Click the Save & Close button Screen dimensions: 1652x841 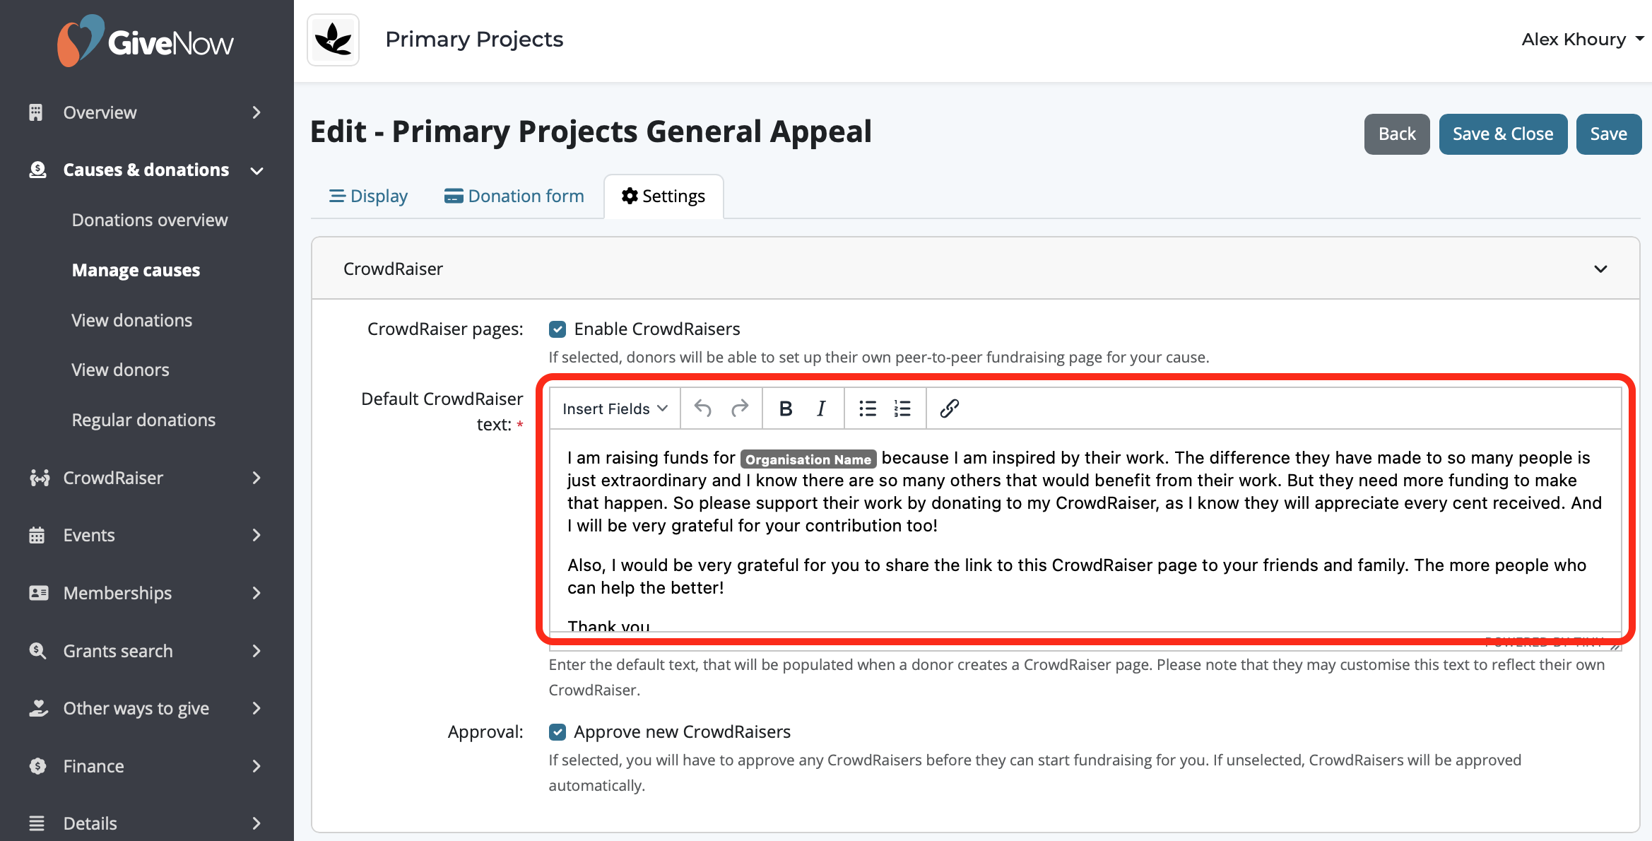[1503, 134]
